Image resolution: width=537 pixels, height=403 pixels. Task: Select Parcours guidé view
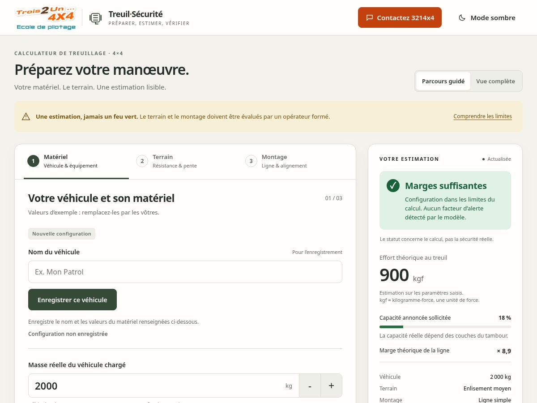pos(443,81)
